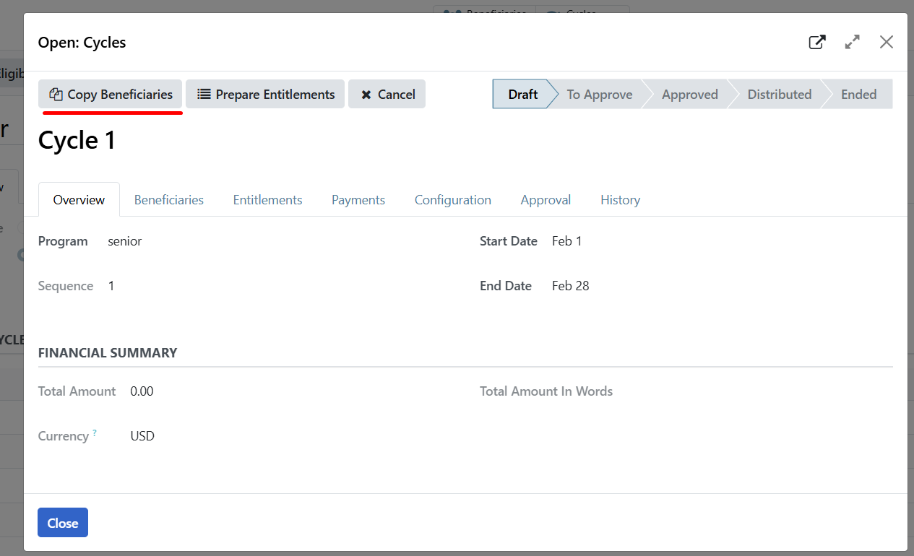Click the Copy Beneficiaries button
914x556 pixels.
click(111, 95)
